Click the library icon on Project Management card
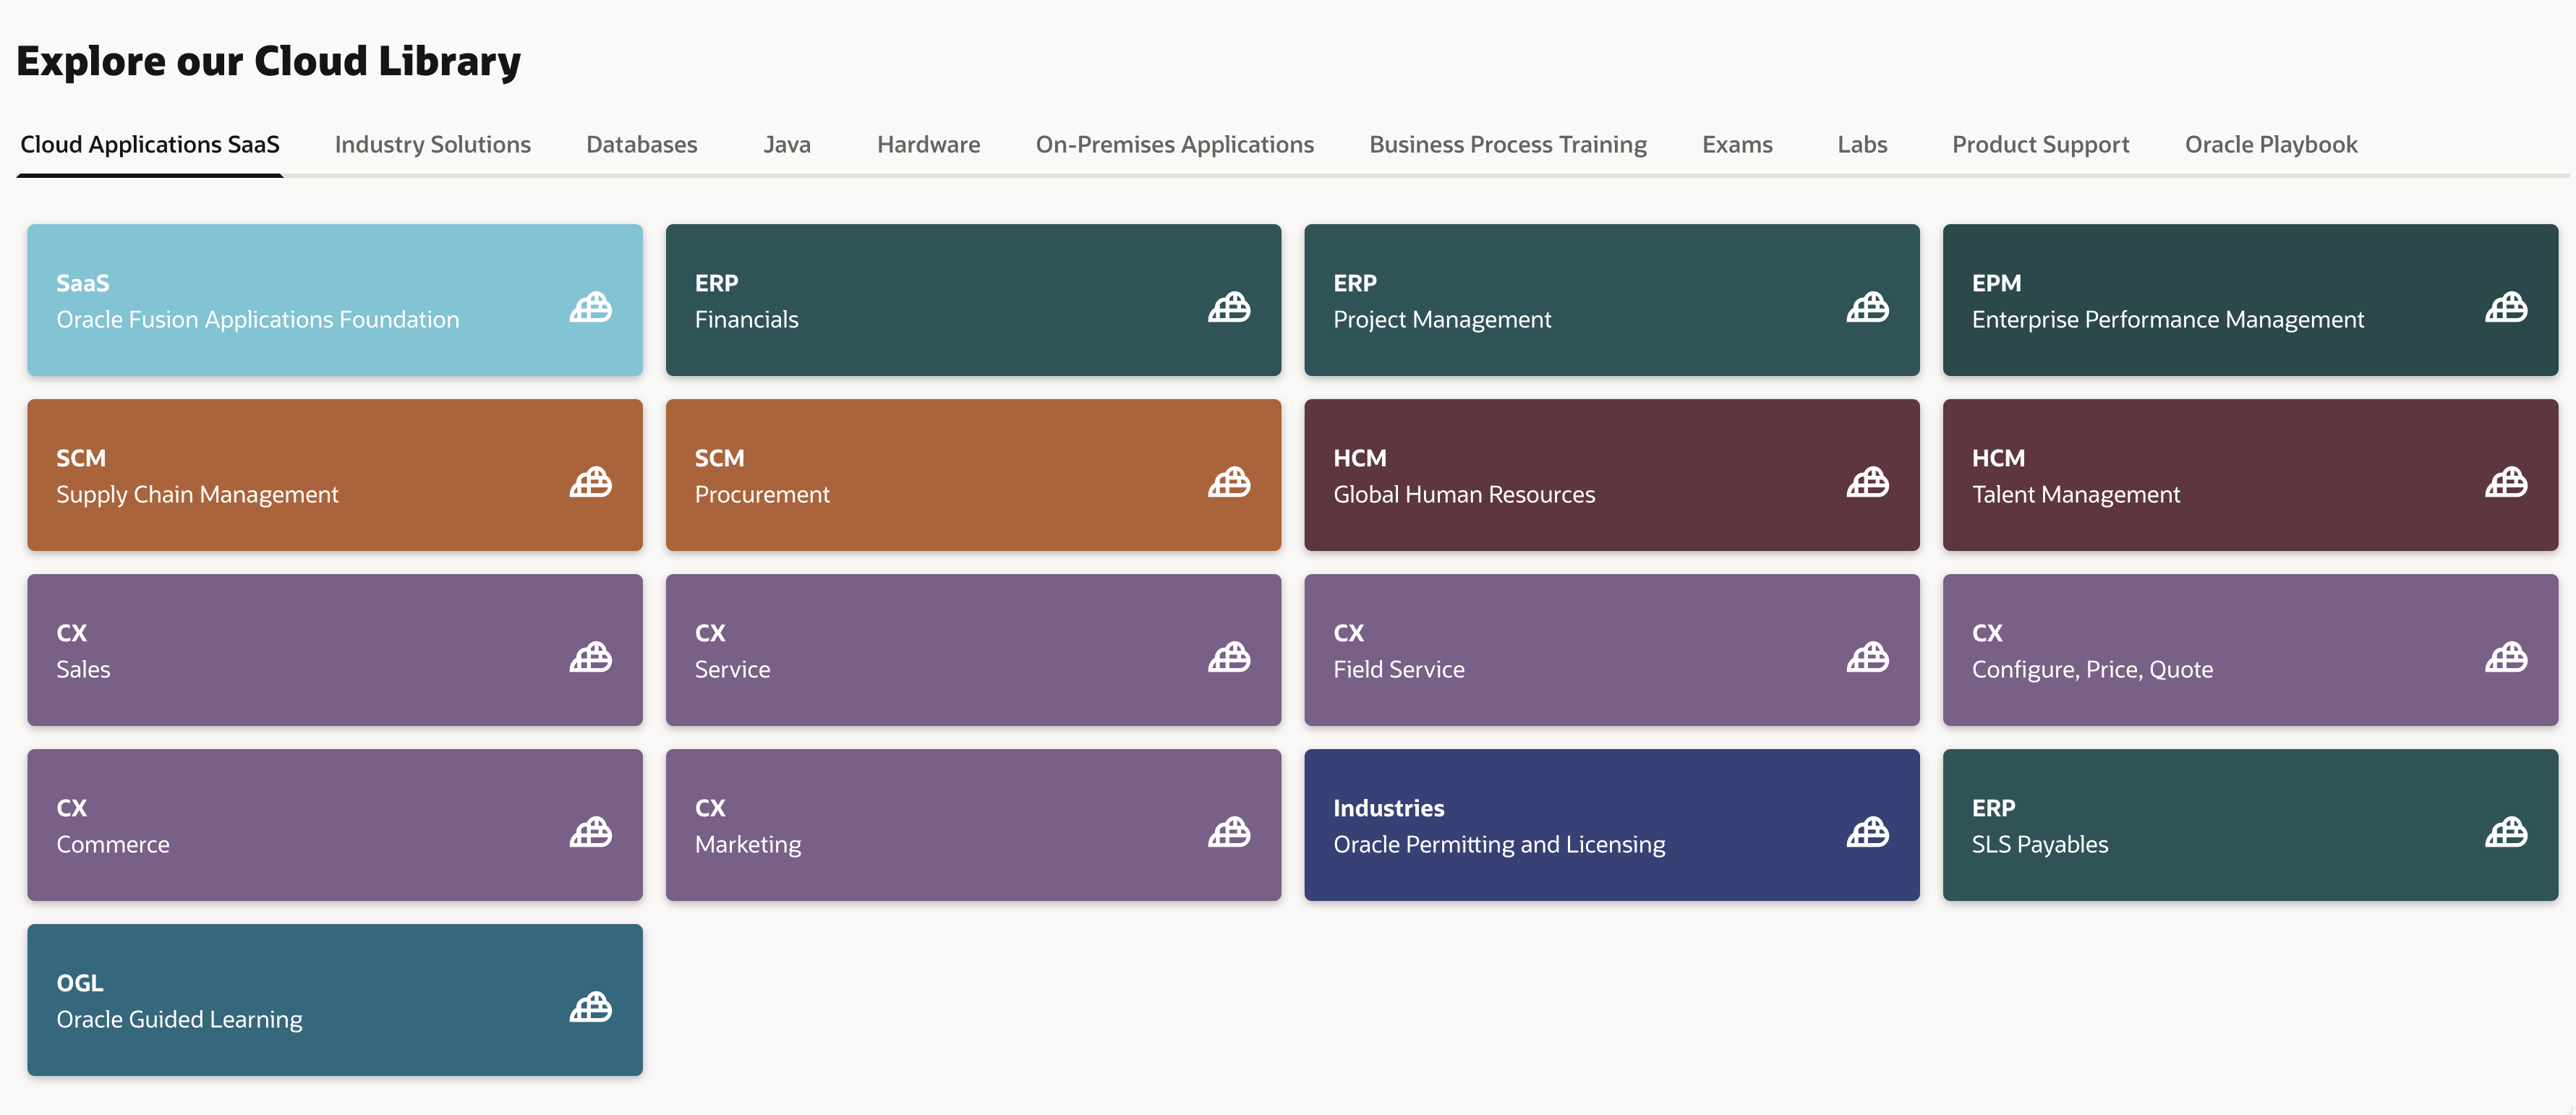This screenshot has height=1115, width=2576. point(1867,307)
